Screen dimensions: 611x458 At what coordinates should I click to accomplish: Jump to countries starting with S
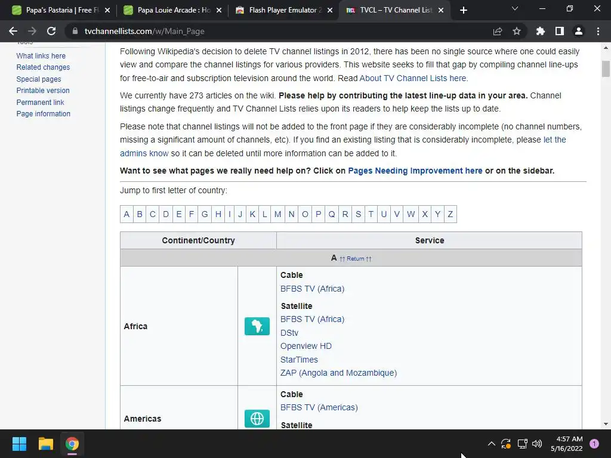[358, 214]
